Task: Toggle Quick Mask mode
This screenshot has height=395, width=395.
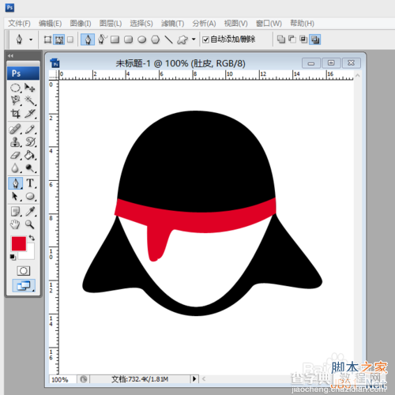Action: pos(24,271)
